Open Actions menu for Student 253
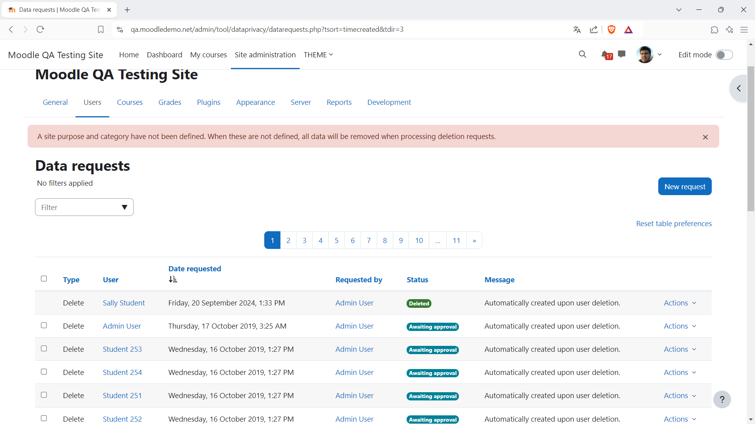 [x=680, y=349]
